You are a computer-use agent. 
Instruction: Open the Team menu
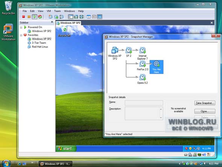(57, 11)
